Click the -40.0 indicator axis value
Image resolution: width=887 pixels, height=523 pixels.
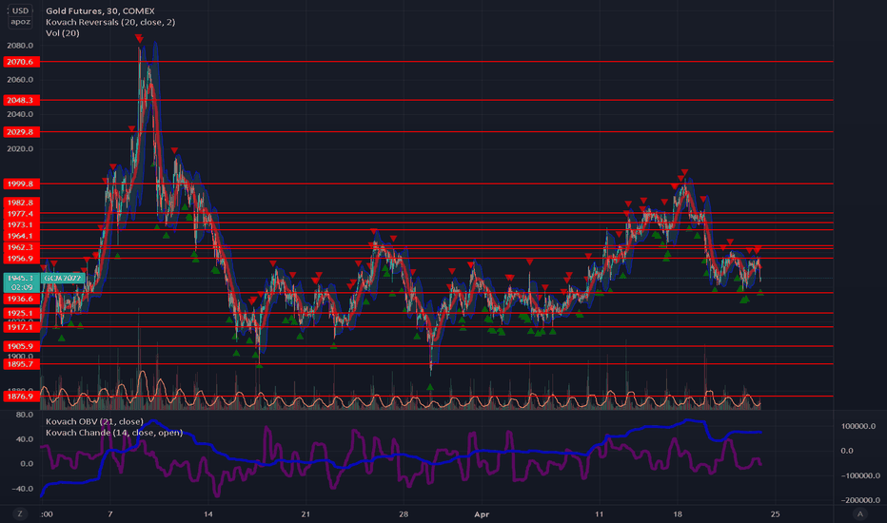tap(23, 489)
